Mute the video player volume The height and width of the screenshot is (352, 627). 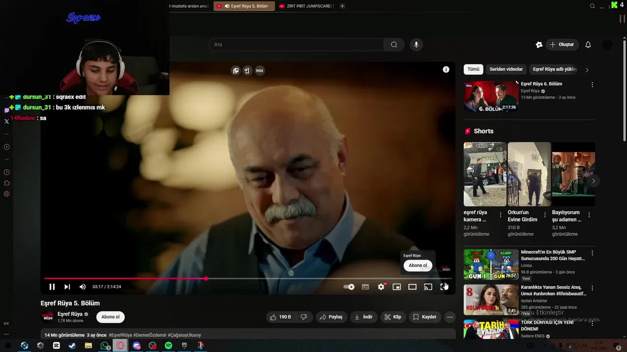pyautogui.click(x=82, y=287)
